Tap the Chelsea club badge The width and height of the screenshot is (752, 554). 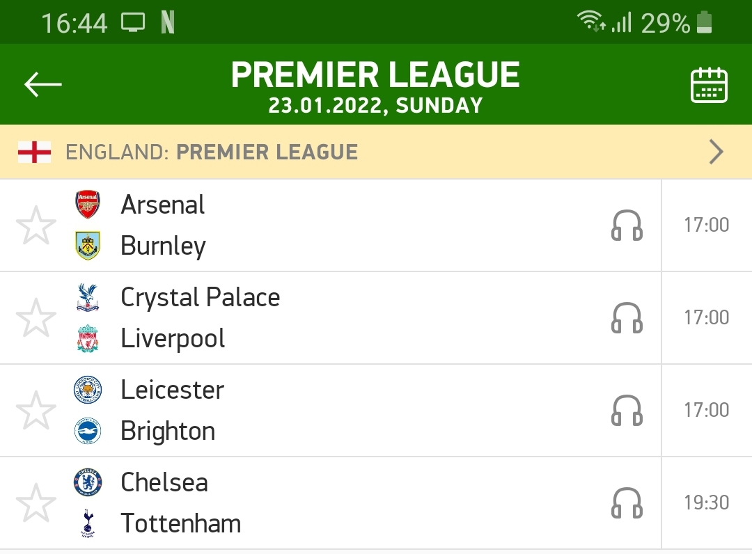click(x=88, y=482)
